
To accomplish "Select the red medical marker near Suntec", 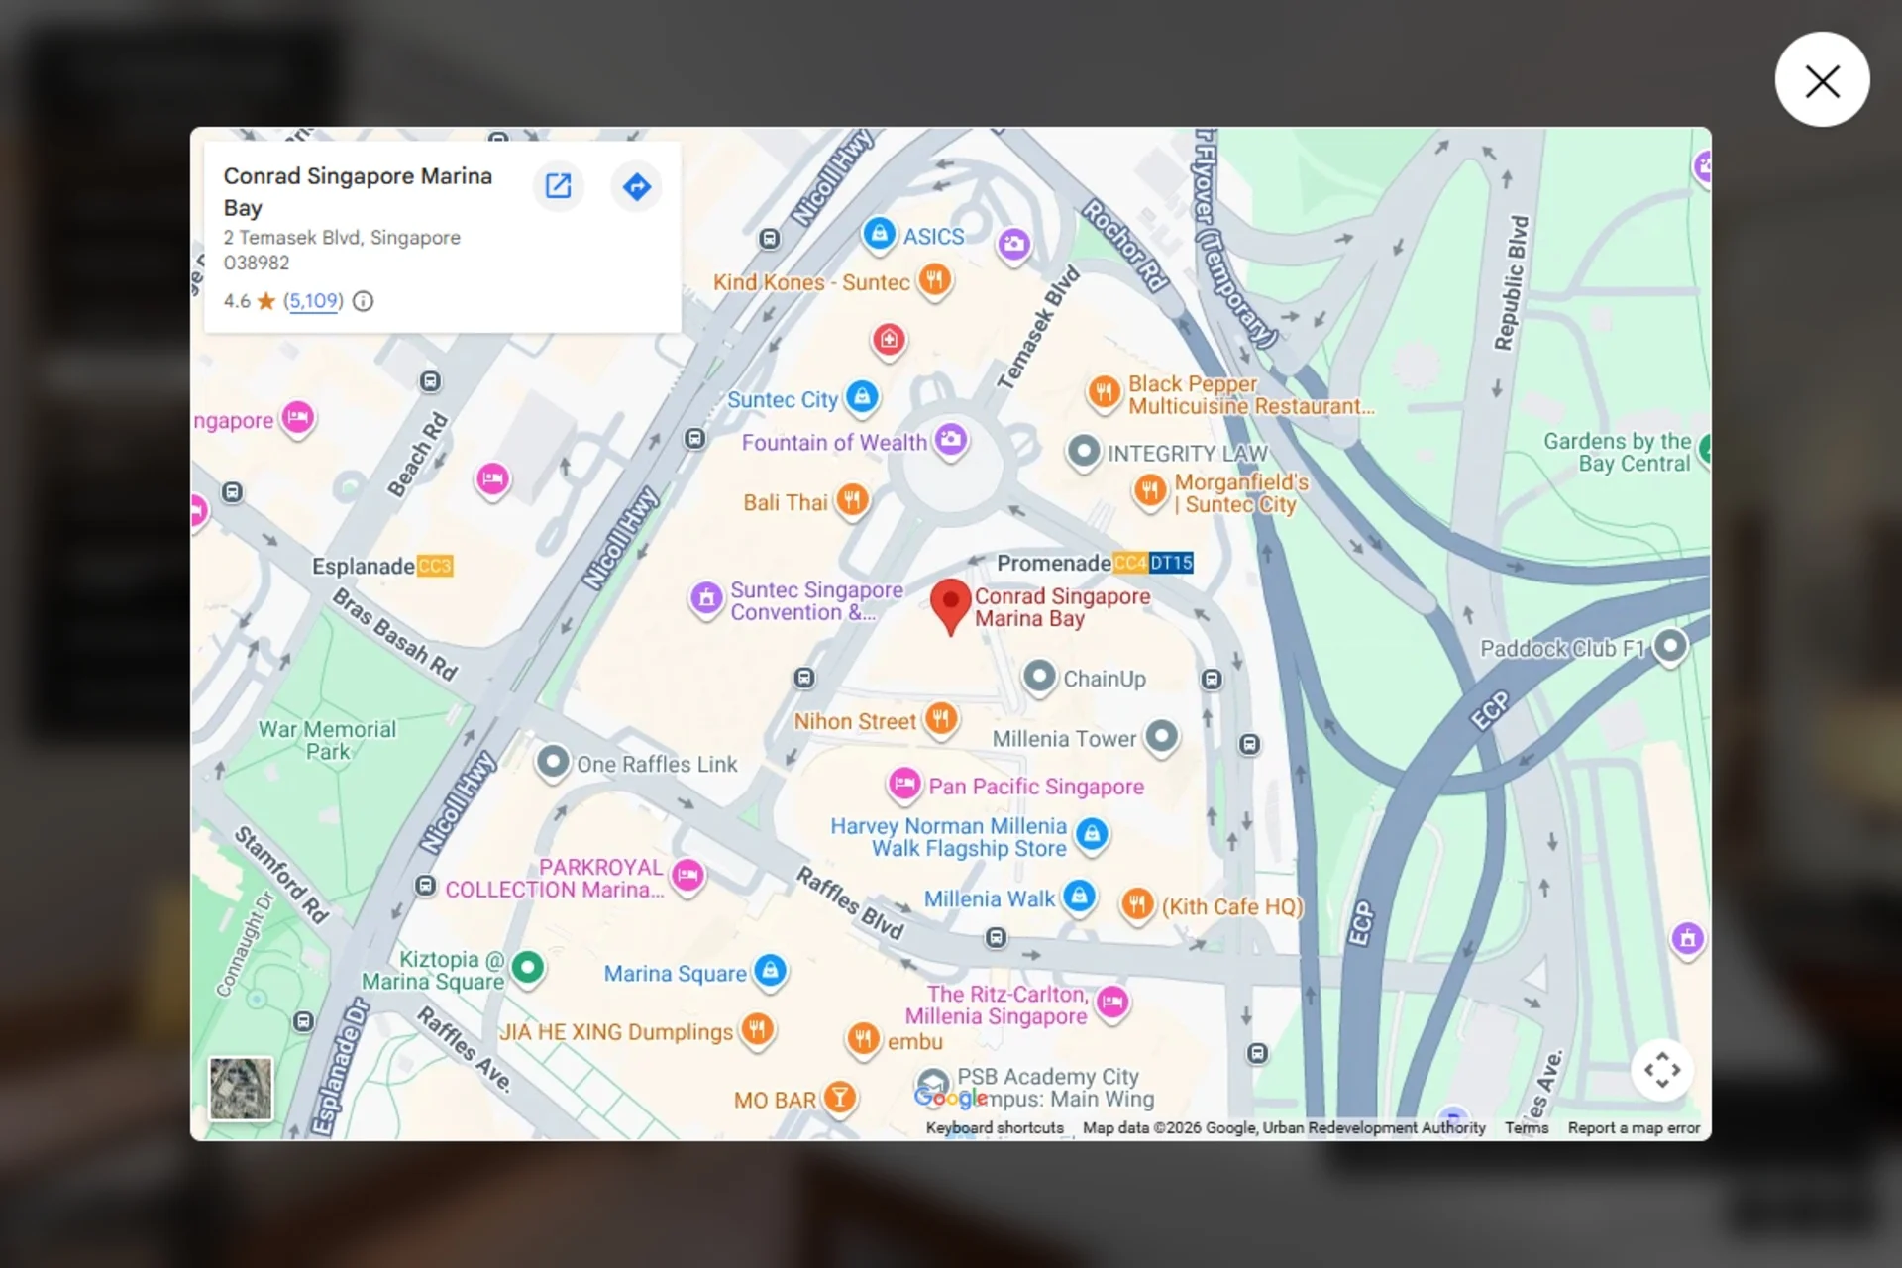I will tap(889, 341).
